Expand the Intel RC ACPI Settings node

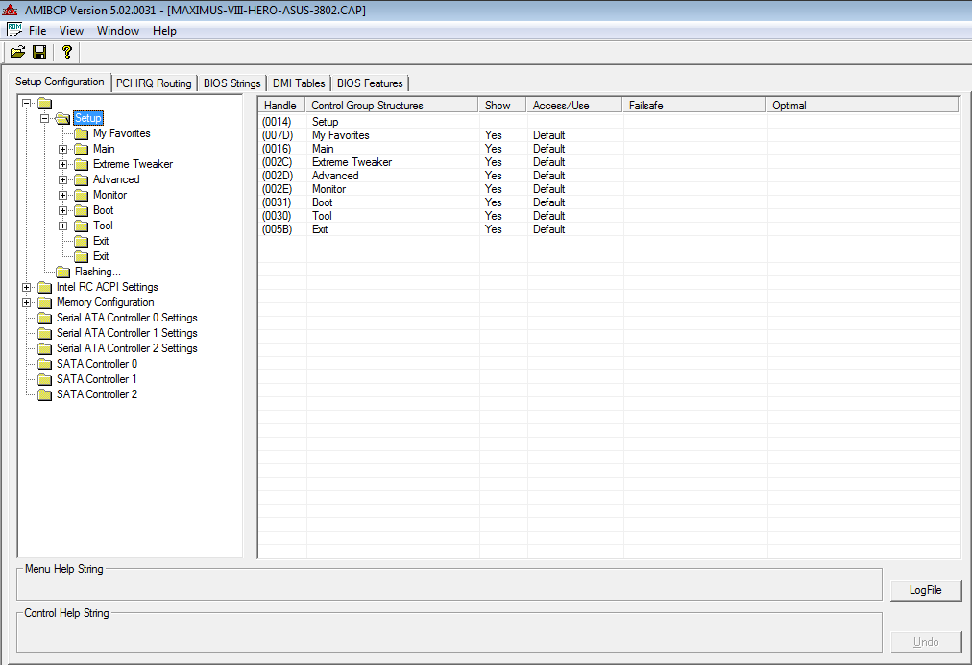[x=26, y=287]
